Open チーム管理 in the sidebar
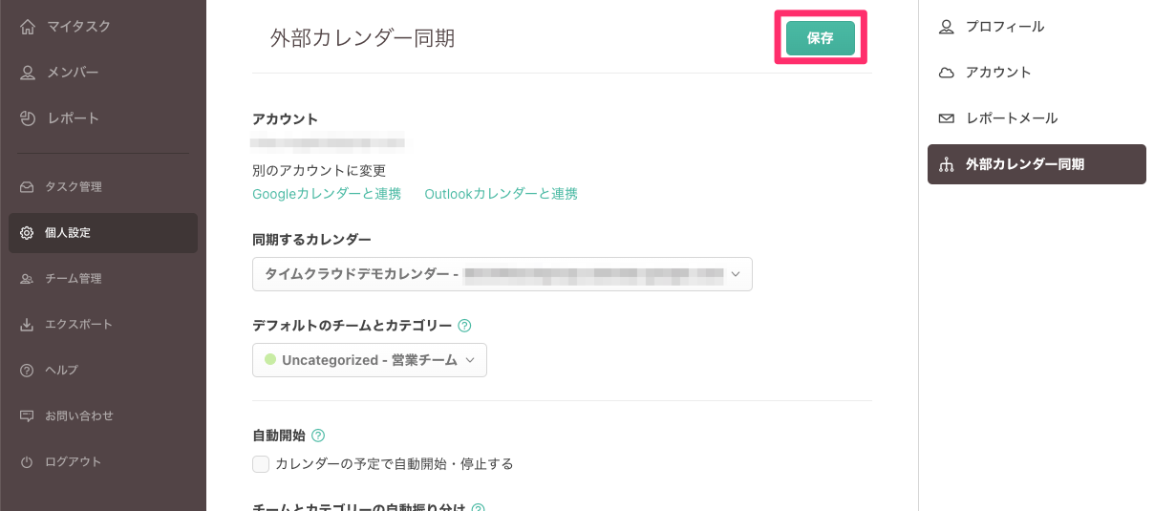 73,279
